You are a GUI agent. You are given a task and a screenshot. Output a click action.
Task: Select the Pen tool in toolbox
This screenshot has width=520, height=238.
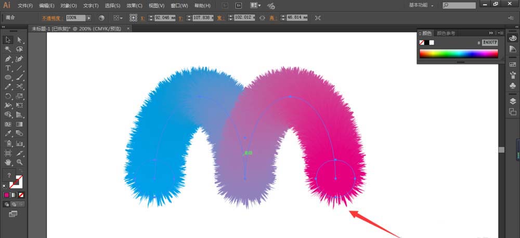[8, 59]
